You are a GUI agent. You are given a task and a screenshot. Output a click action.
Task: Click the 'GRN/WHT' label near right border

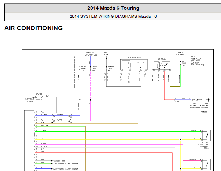click(x=204, y=112)
